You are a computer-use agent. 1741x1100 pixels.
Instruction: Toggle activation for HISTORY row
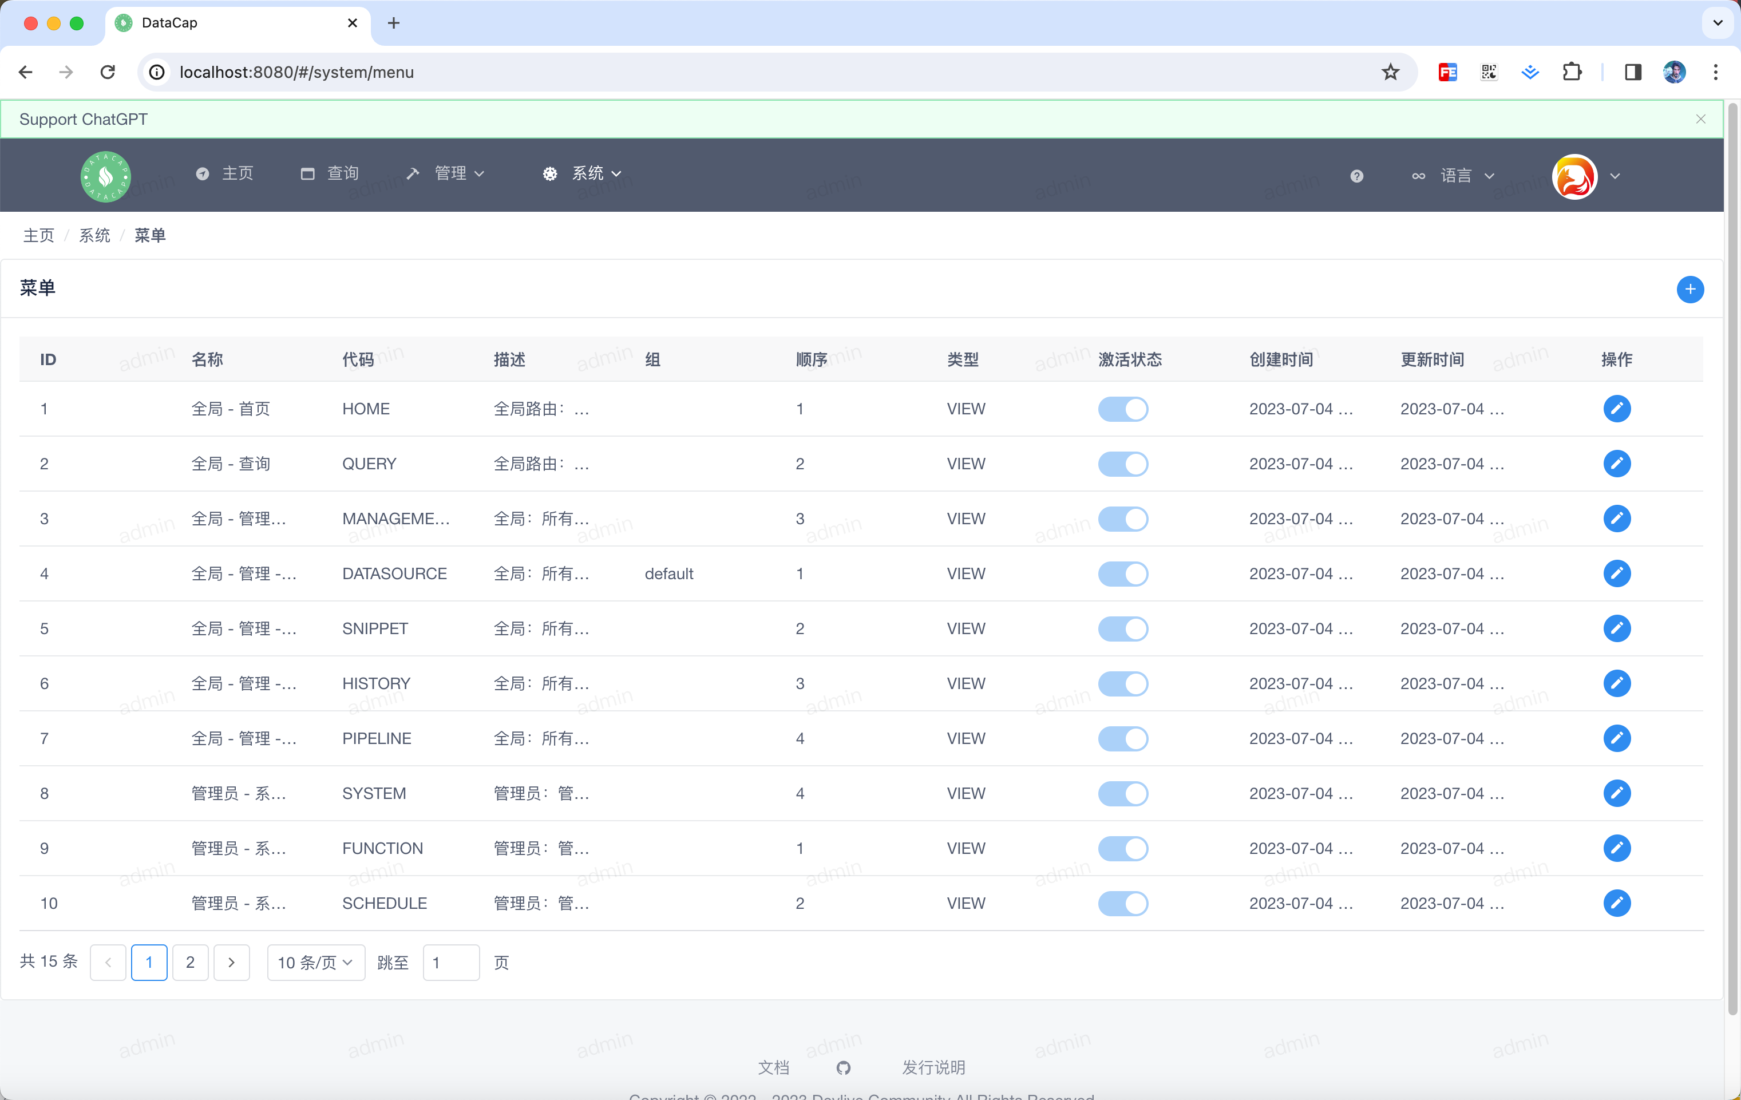click(x=1123, y=683)
